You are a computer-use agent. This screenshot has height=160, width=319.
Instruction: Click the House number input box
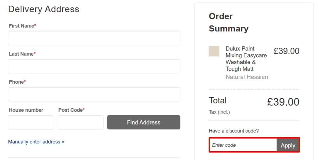click(31, 122)
